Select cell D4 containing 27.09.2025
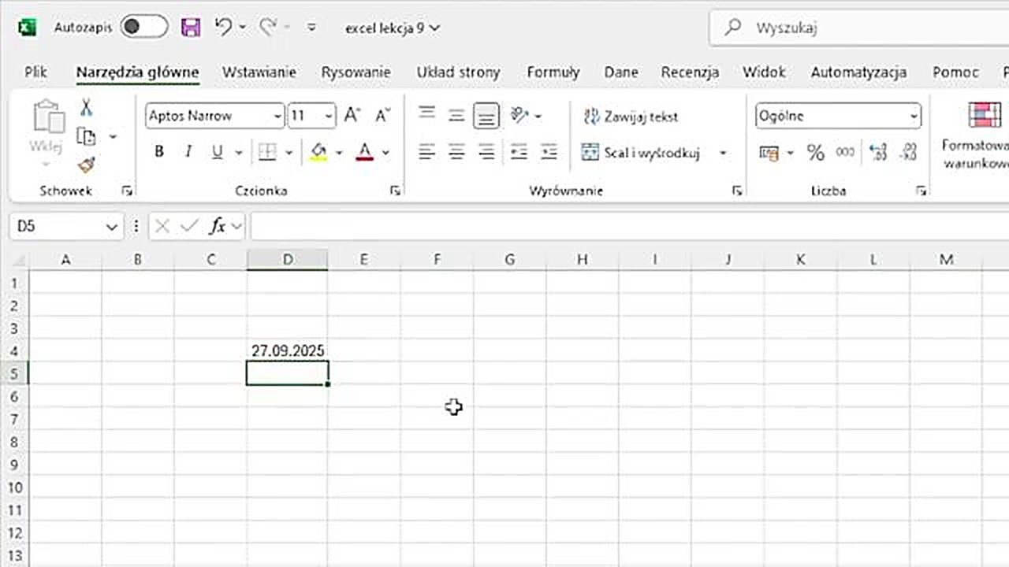1009x567 pixels. click(x=288, y=350)
